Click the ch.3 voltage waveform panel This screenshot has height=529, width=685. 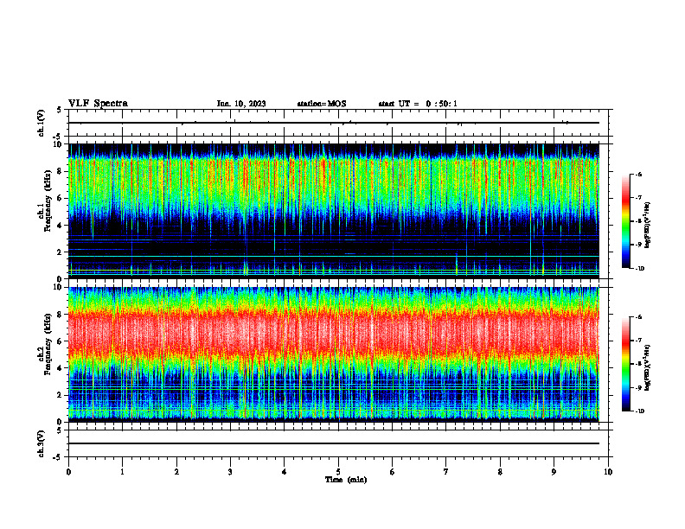click(x=338, y=443)
